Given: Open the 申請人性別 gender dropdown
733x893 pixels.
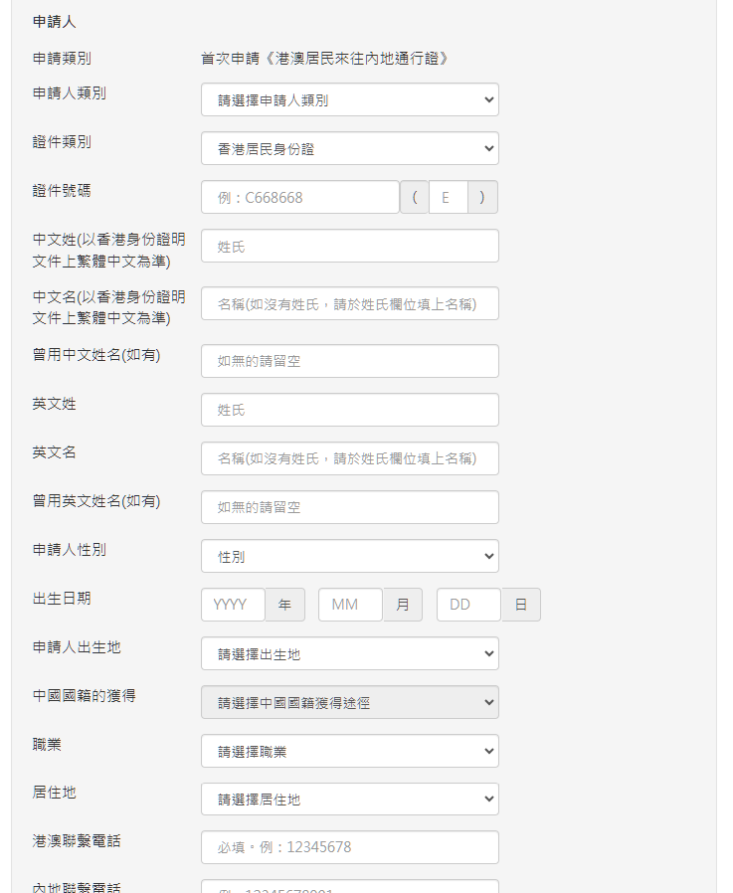Looking at the screenshot, I should (349, 556).
